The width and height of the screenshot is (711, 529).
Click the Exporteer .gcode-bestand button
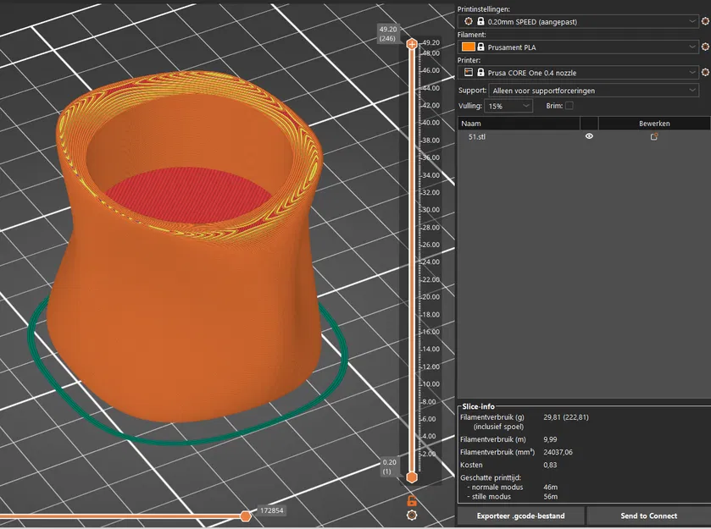click(520, 515)
